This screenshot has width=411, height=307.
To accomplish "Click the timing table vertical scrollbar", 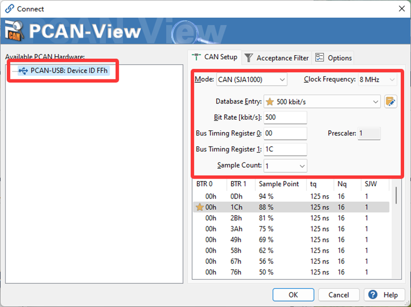I will tap(396, 195).
